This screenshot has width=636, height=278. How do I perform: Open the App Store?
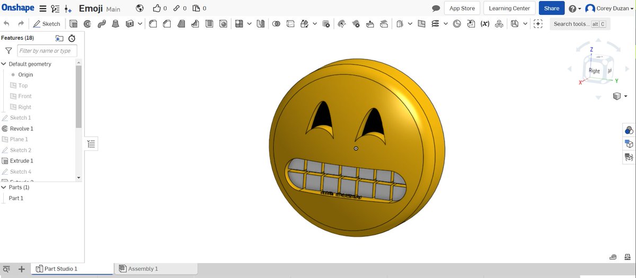click(x=462, y=8)
